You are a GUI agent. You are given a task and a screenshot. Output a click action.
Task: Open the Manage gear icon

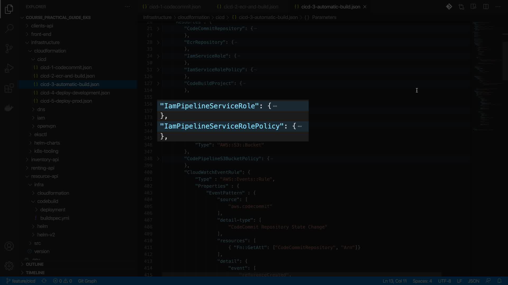coord(9,266)
